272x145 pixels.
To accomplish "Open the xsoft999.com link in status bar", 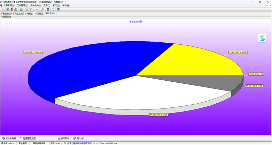I will 105,143.
